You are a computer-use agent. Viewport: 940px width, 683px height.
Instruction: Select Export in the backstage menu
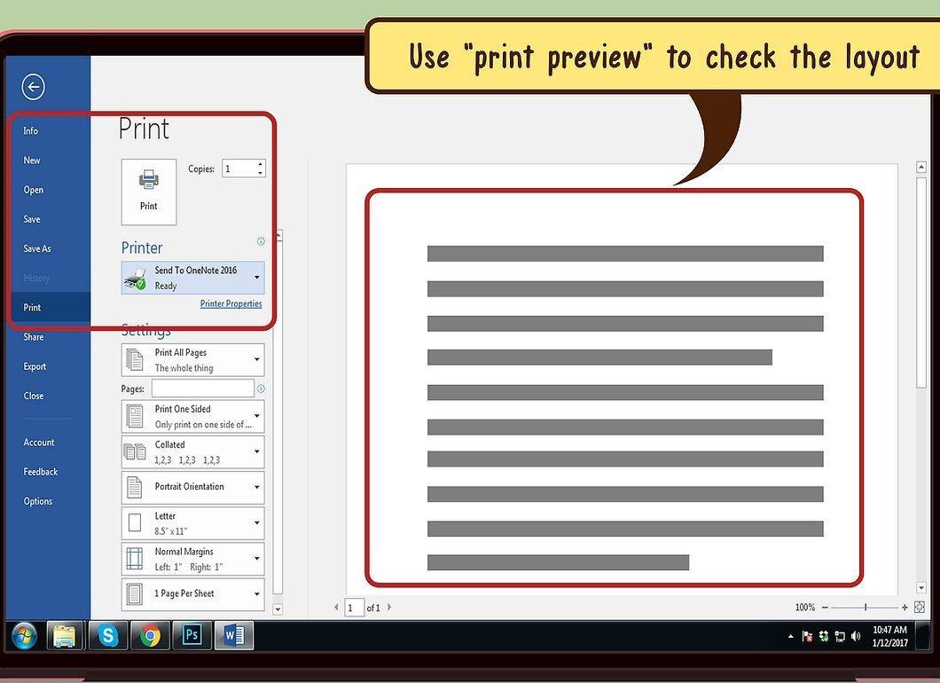[35, 366]
